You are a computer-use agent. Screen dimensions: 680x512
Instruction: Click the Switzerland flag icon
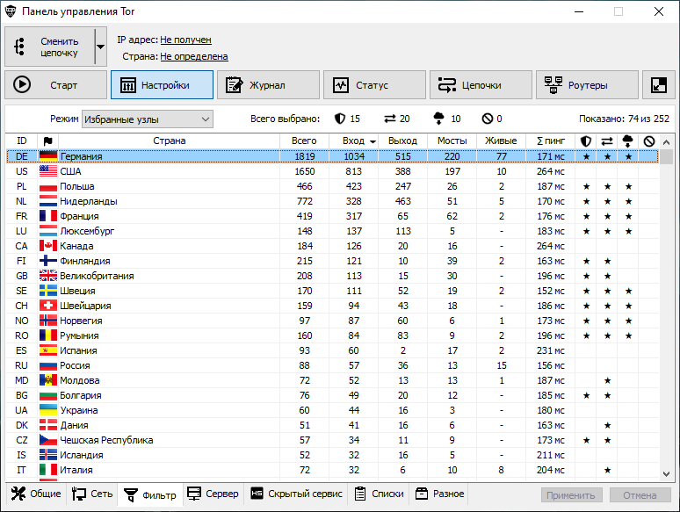48,306
